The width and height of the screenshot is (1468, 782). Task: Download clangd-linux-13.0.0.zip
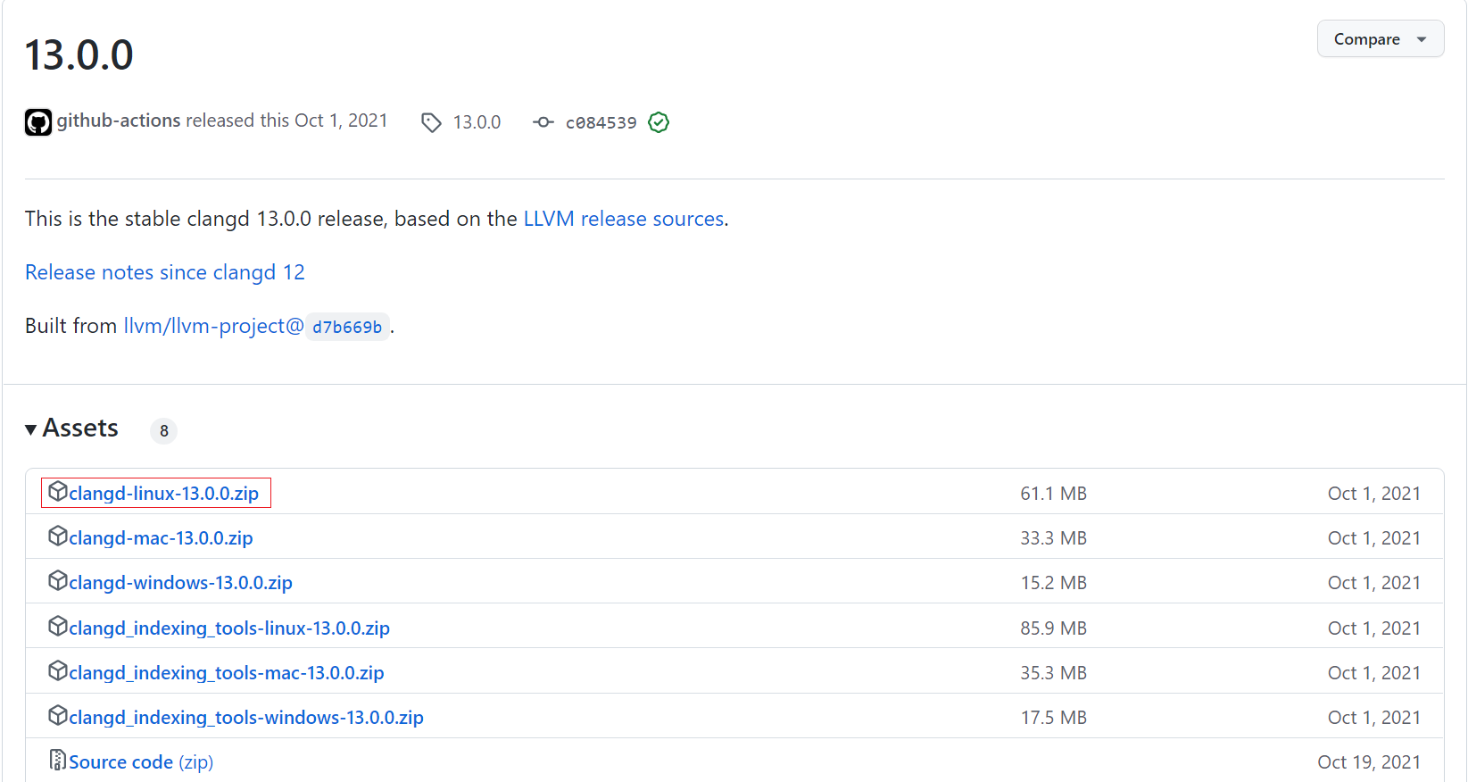163,494
